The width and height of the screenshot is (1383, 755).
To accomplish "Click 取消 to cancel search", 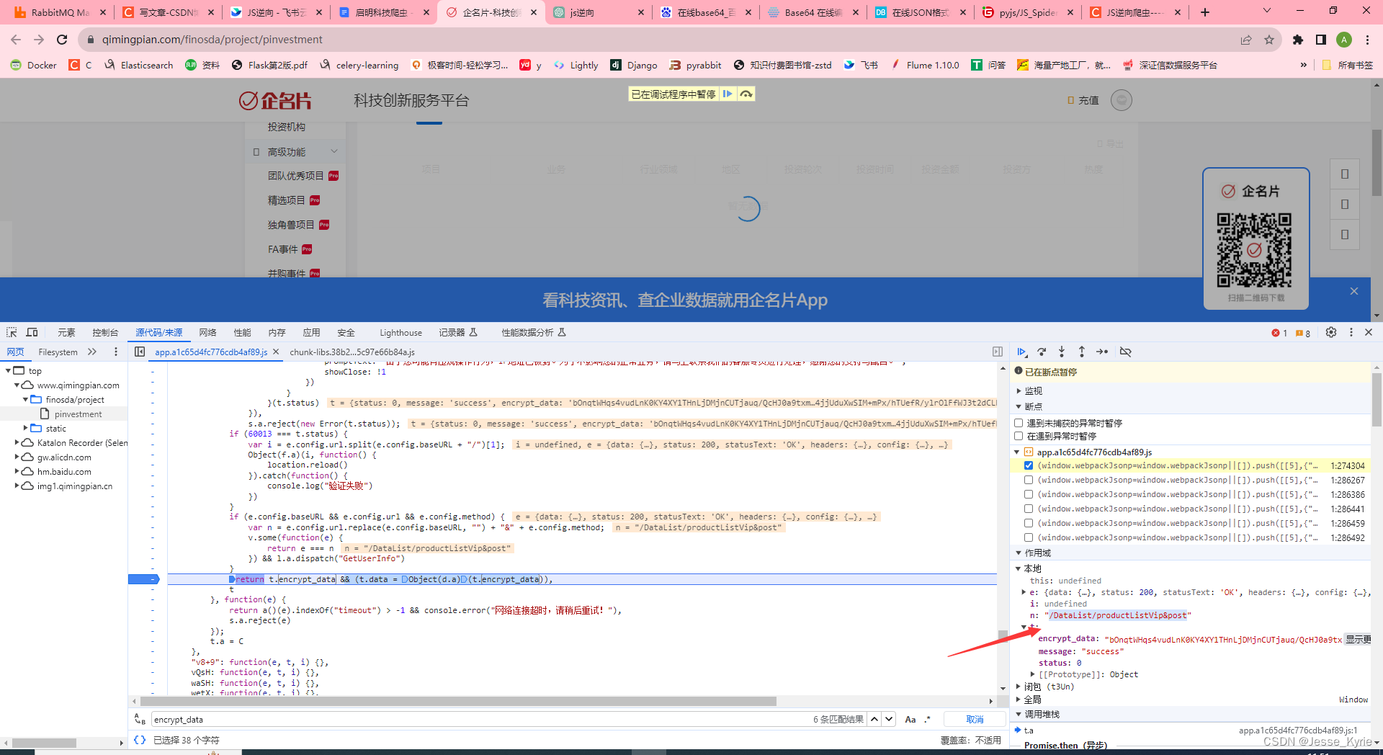I will coord(975,719).
